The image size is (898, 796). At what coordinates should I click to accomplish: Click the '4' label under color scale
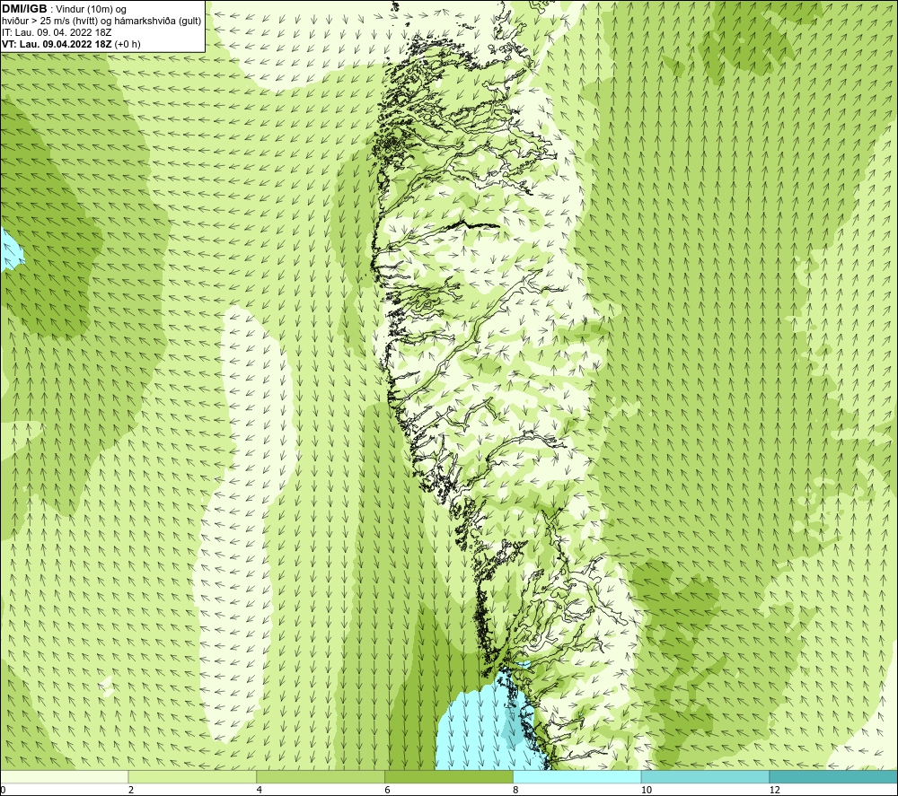click(x=260, y=791)
